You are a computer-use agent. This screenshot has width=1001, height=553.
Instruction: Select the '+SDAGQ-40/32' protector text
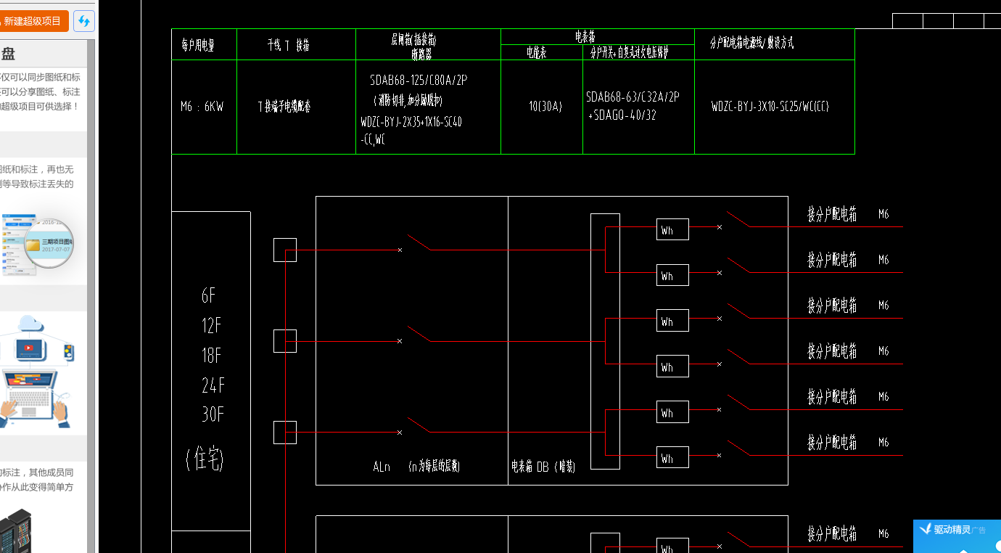coord(622,115)
